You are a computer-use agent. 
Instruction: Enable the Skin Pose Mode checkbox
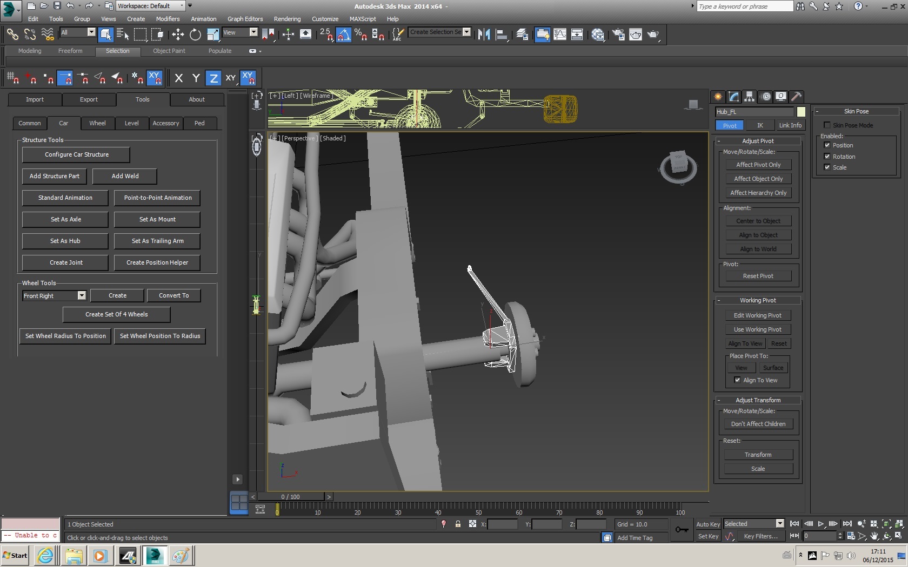(827, 125)
